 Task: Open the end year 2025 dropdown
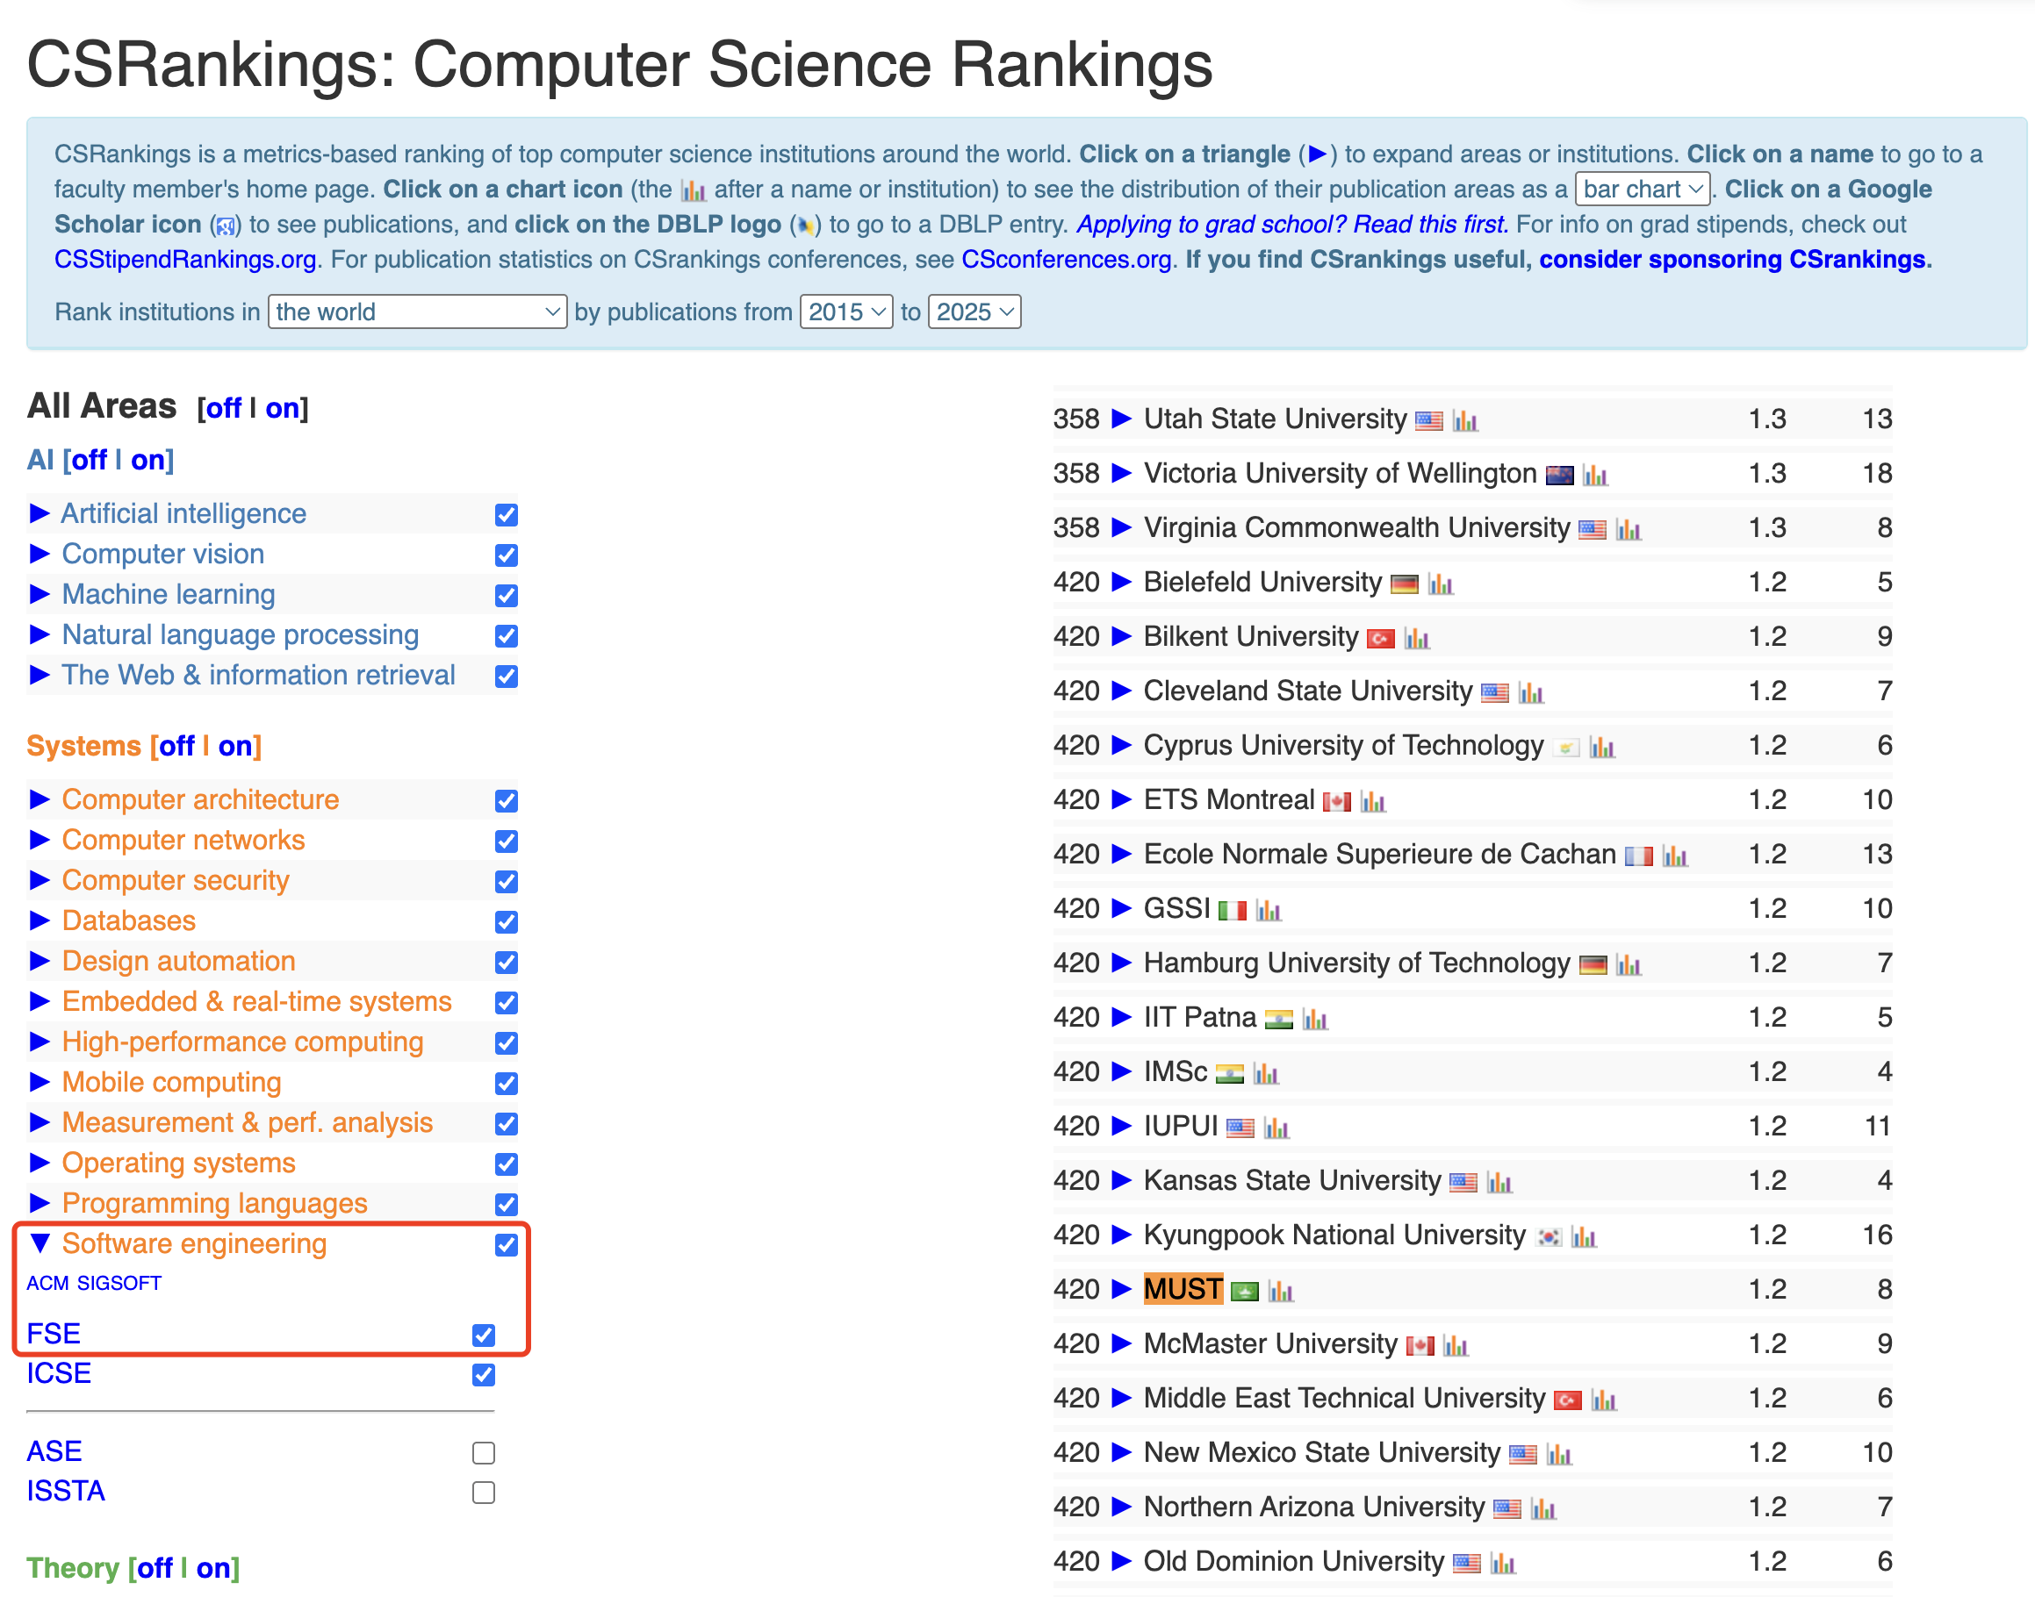(x=974, y=312)
